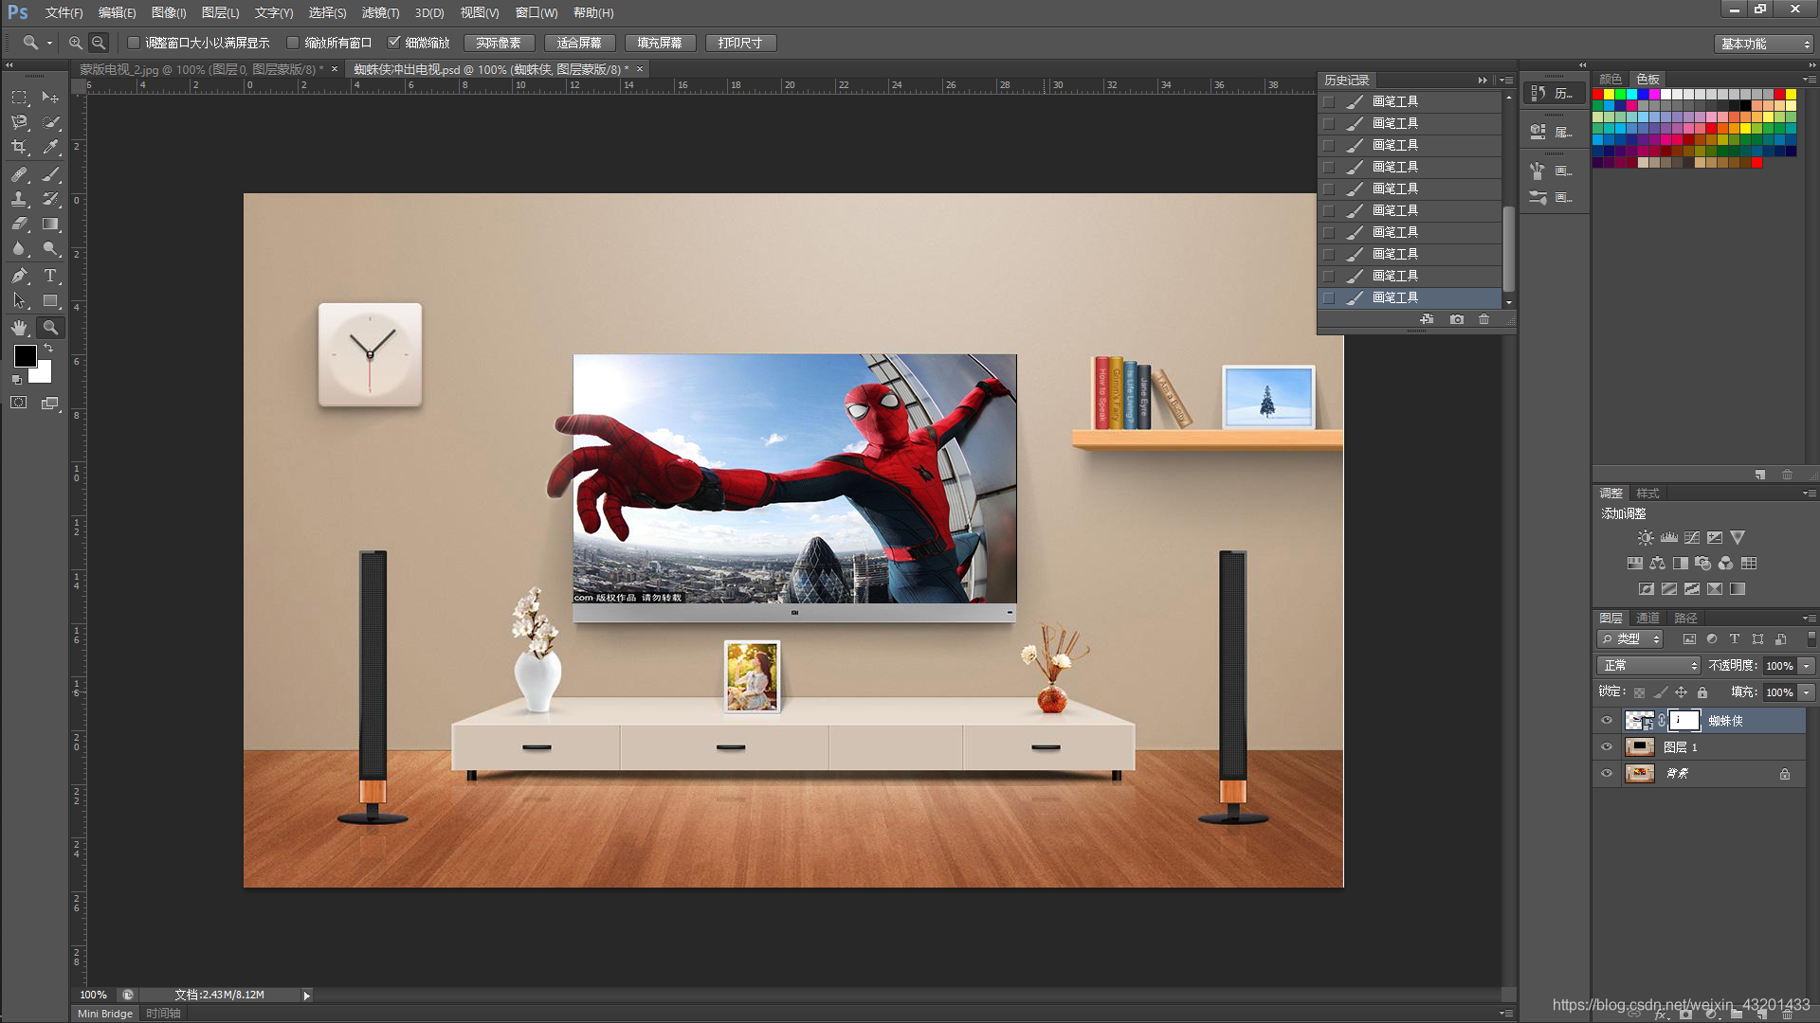Expand the opacity 不透明度 slider arrow
Viewport: 1820px width, 1023px height.
click(1807, 665)
